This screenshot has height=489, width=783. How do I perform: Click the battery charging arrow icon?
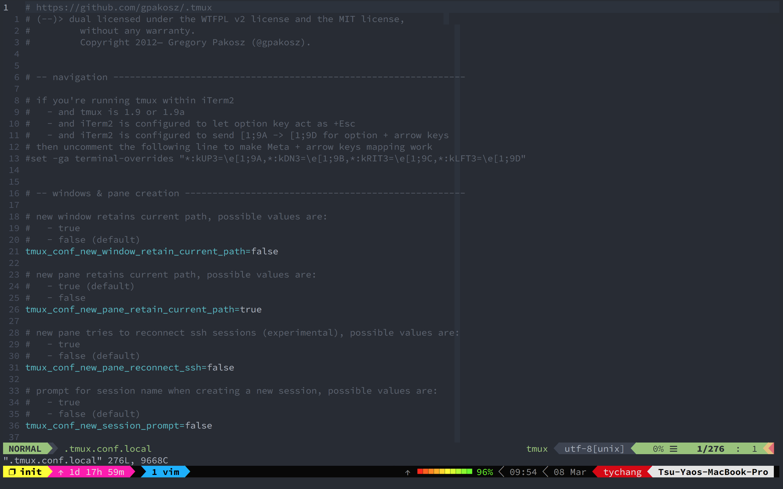[408, 472]
